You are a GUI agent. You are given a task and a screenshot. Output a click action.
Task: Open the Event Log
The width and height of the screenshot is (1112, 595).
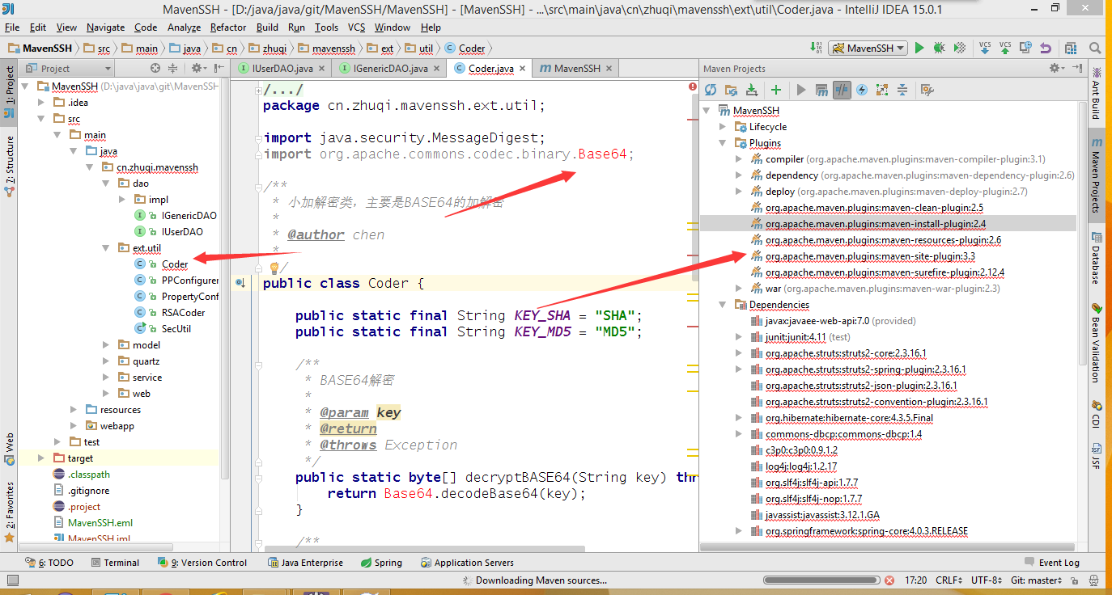click(1052, 563)
